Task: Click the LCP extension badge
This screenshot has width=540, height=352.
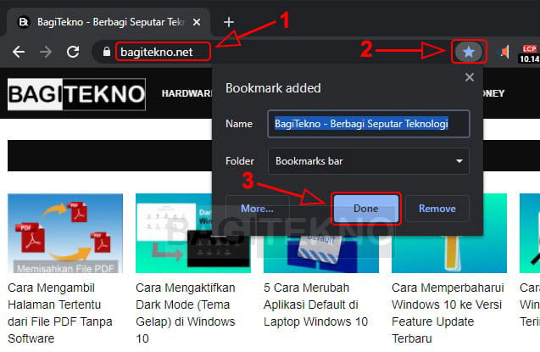Action: [x=529, y=53]
